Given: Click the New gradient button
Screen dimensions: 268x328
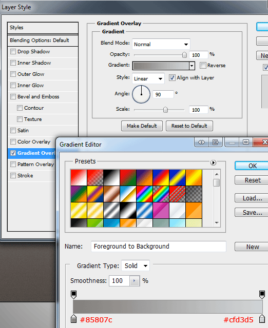Looking at the screenshot, I should (x=253, y=247).
